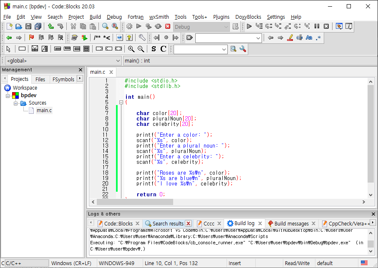Collapse code fold at main brace
378x268 pixels.
pyautogui.click(x=121, y=103)
